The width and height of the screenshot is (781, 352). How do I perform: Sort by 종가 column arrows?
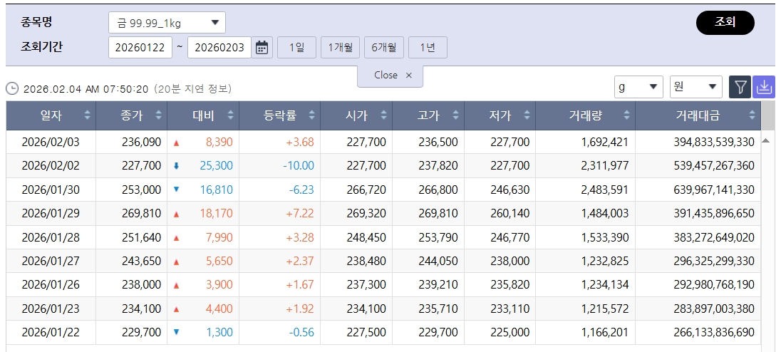tap(160, 115)
